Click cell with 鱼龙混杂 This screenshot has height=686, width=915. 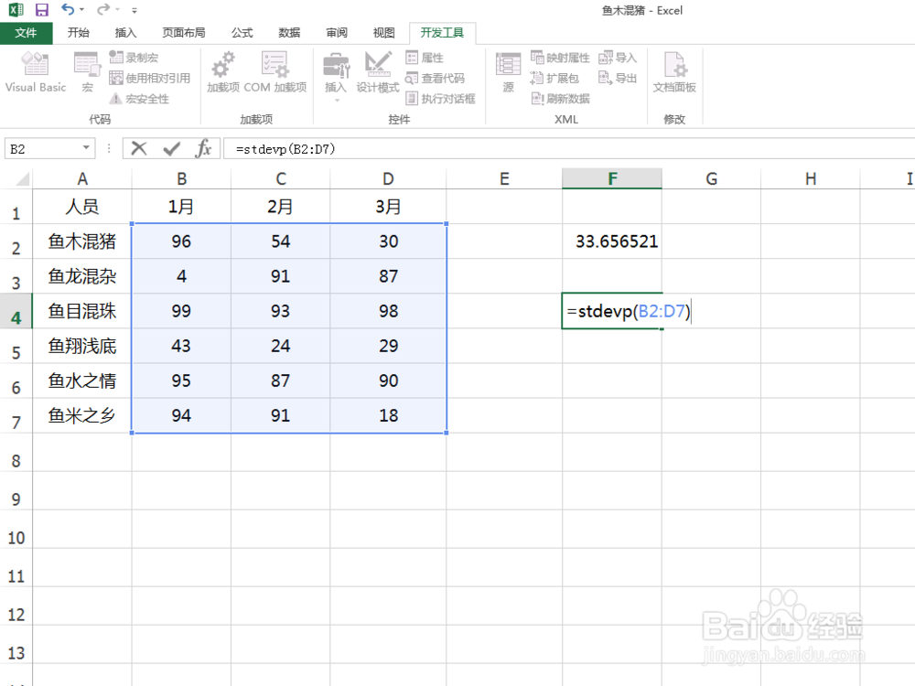(82, 276)
